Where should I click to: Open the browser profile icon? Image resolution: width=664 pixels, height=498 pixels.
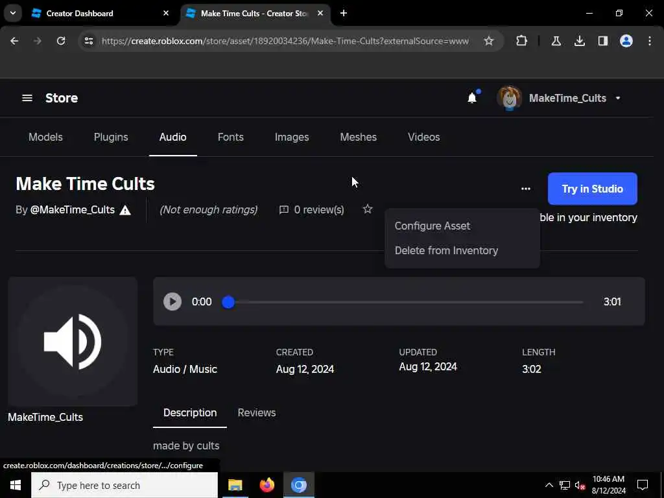click(626, 41)
